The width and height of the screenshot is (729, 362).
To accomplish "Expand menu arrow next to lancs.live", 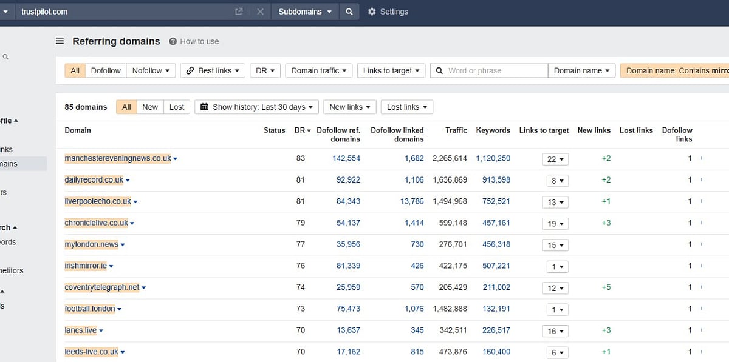I will 101,331.
